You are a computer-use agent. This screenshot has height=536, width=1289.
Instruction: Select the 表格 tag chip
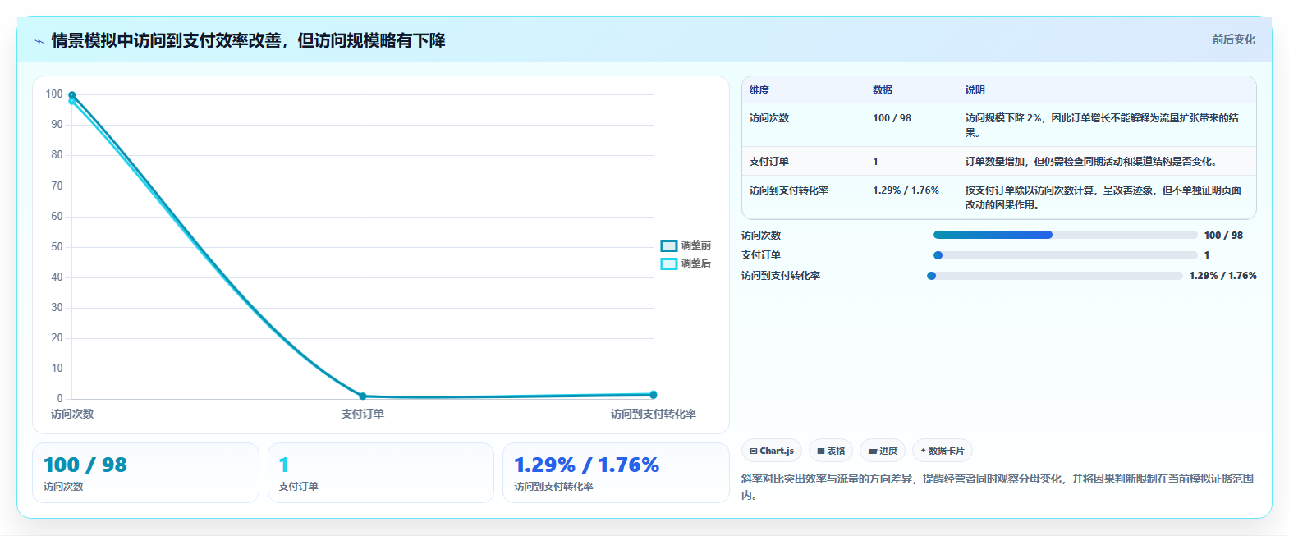(831, 451)
